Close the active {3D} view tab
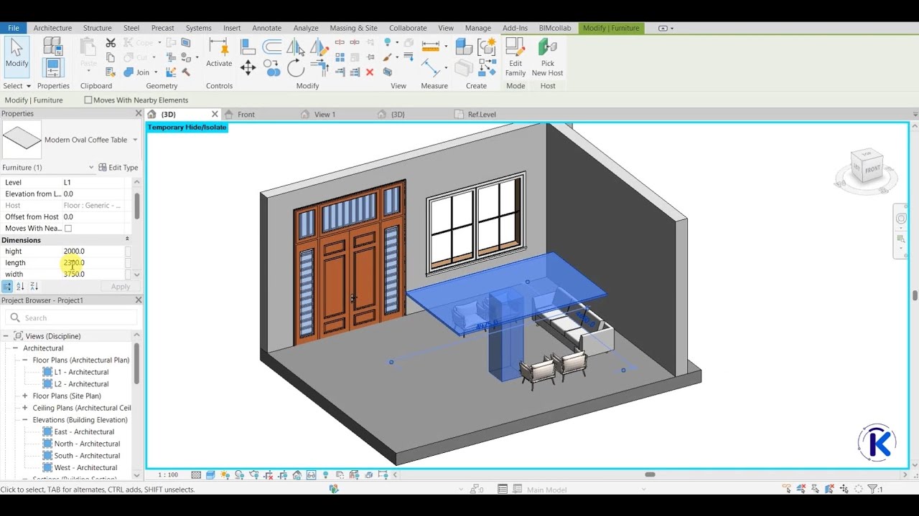Screen dimensions: 919x516 click(x=214, y=115)
